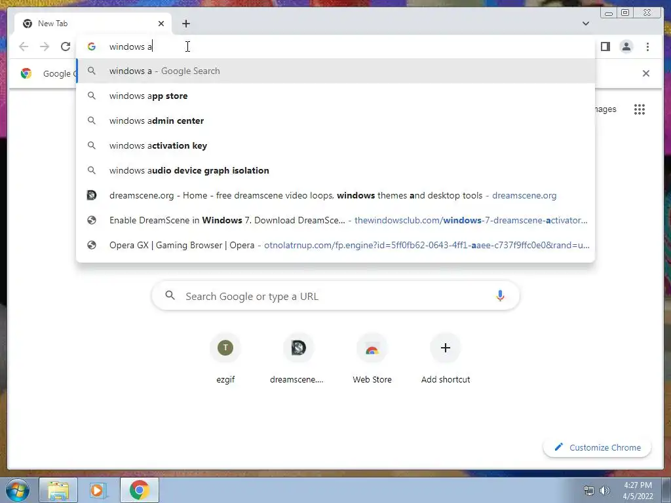Close the New Tab tab
This screenshot has width=671, height=503.
[x=161, y=24]
